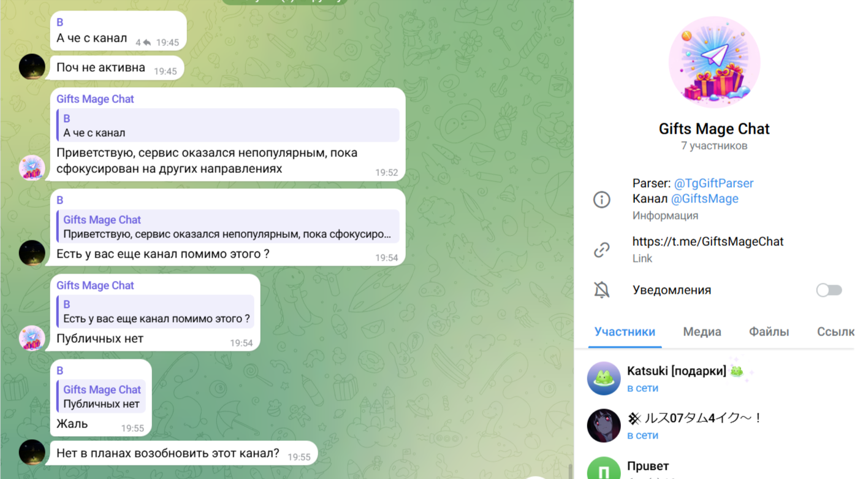Open the green "П" avatar of member Привет

604,468
